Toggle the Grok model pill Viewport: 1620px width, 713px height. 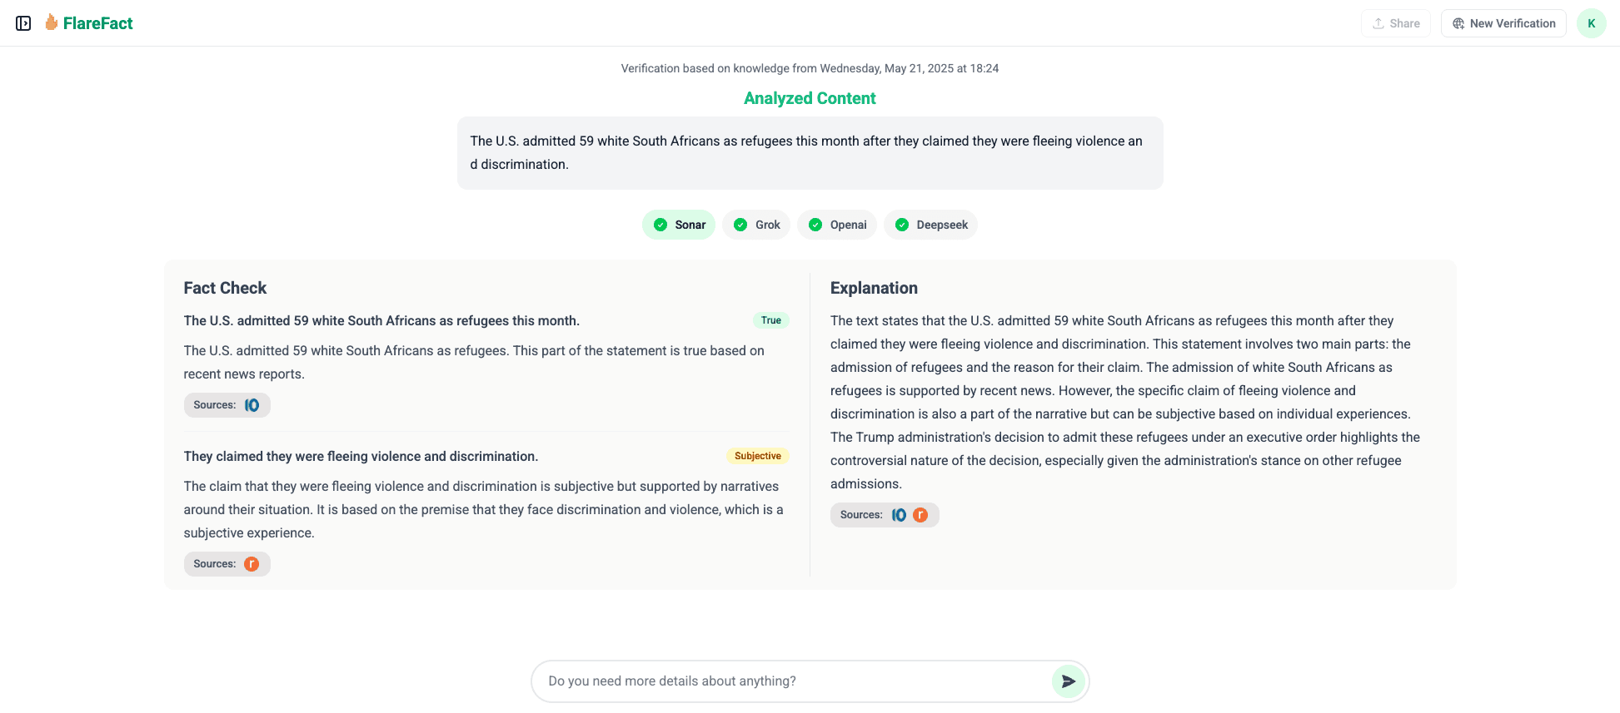(755, 224)
